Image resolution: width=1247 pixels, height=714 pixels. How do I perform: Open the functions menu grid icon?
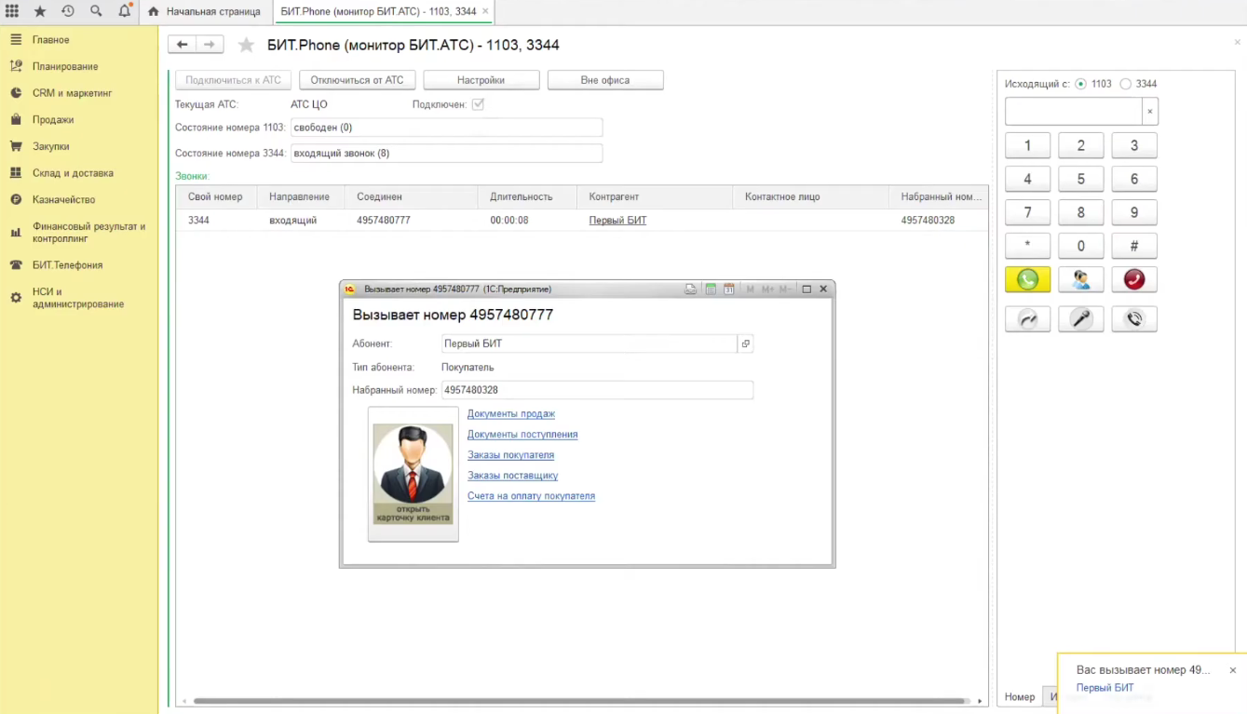12,11
